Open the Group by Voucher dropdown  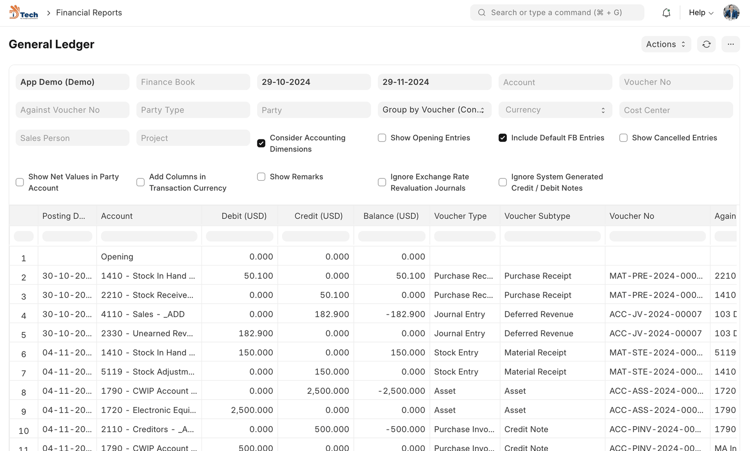tap(434, 110)
